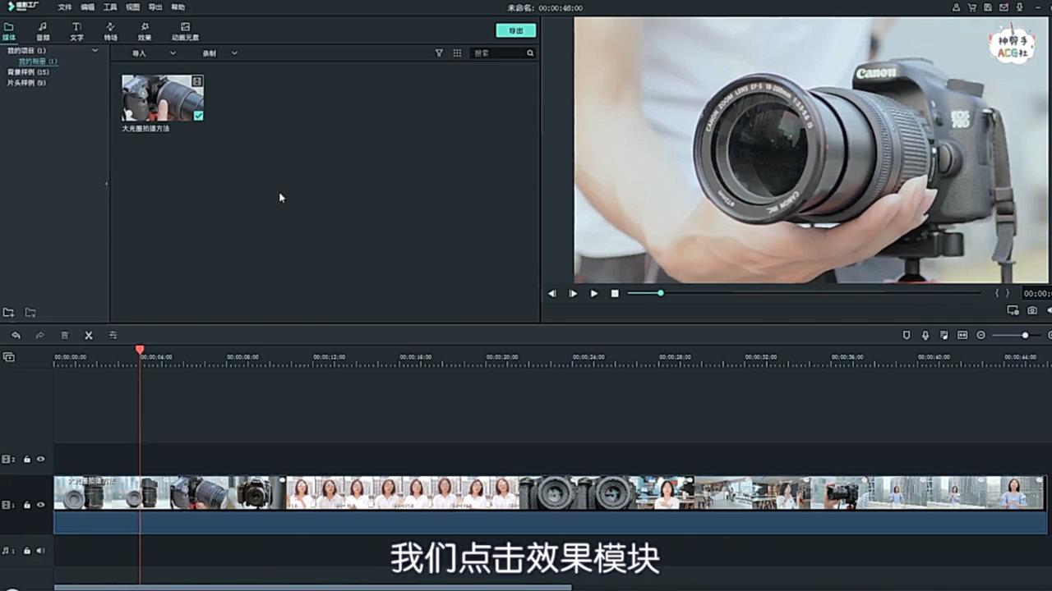Select the 大光圈拍摄方法 media thumbnail
The width and height of the screenshot is (1052, 591).
pos(163,98)
